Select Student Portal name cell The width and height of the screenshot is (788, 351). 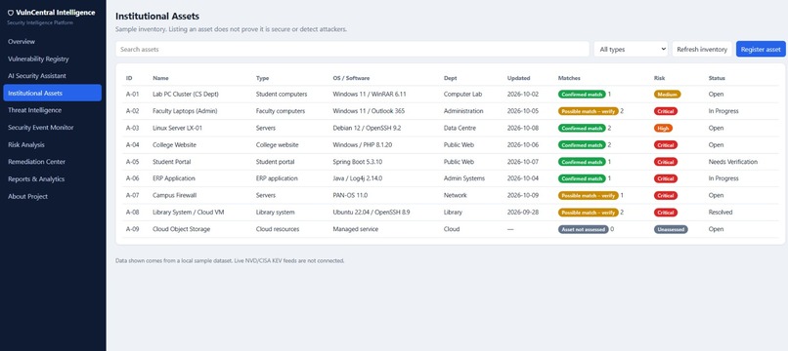coord(172,162)
